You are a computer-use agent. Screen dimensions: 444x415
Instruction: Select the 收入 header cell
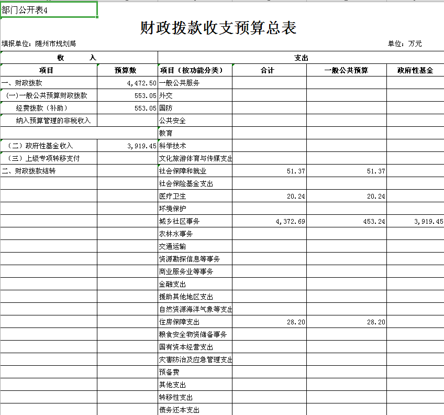pos(79,58)
